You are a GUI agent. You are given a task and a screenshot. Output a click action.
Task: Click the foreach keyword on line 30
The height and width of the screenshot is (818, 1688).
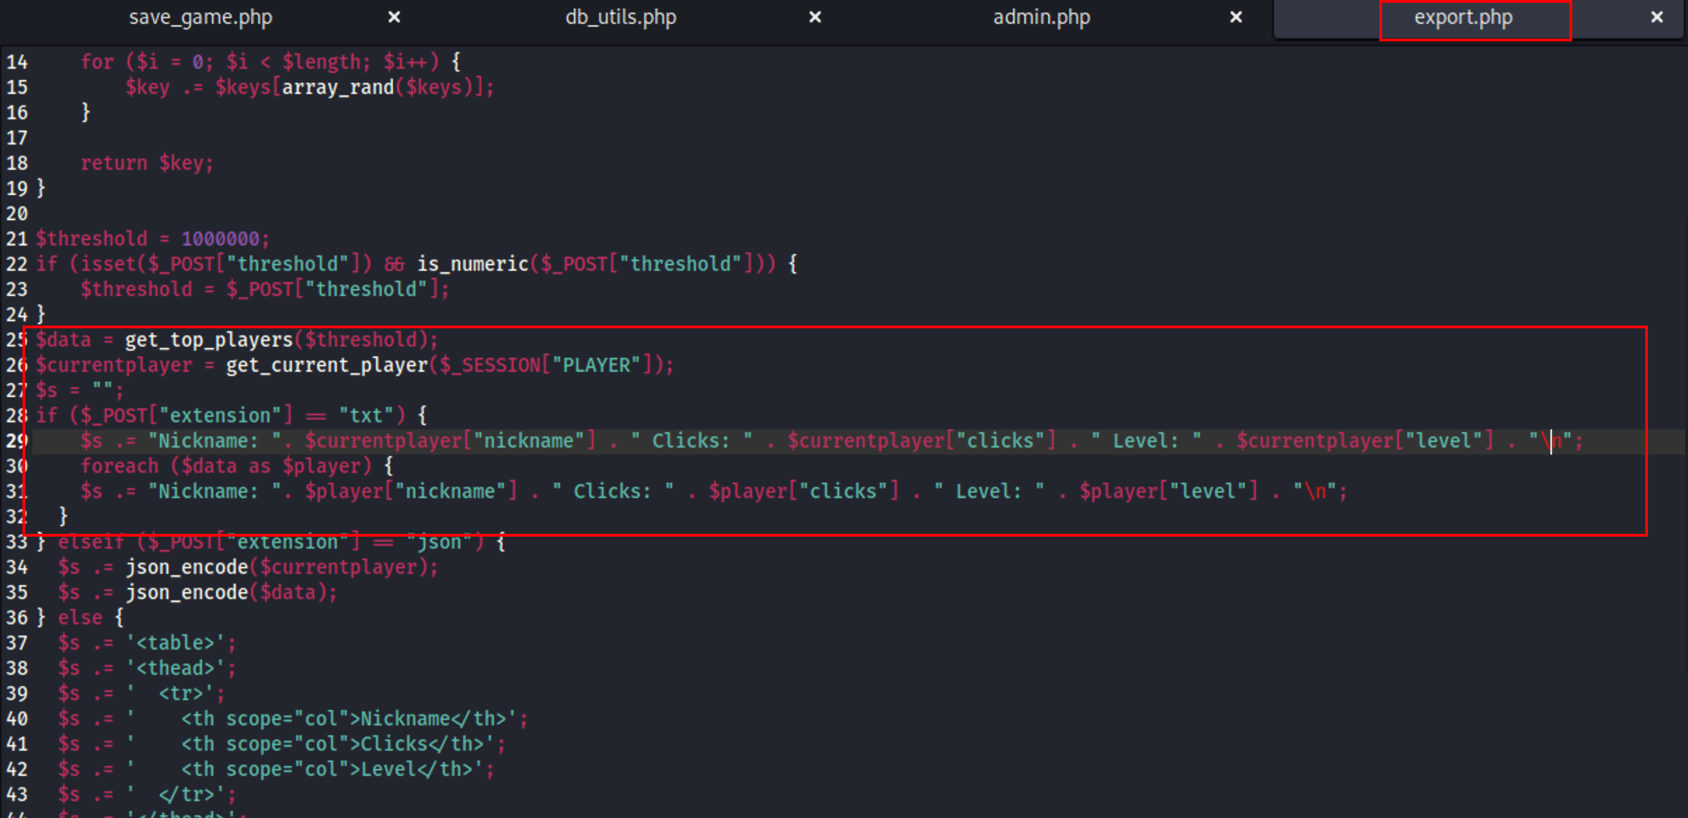click(x=119, y=467)
